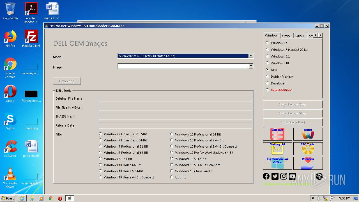Launch Opera desktop shortcut
This screenshot has width=359, height=202.
(x=10, y=94)
